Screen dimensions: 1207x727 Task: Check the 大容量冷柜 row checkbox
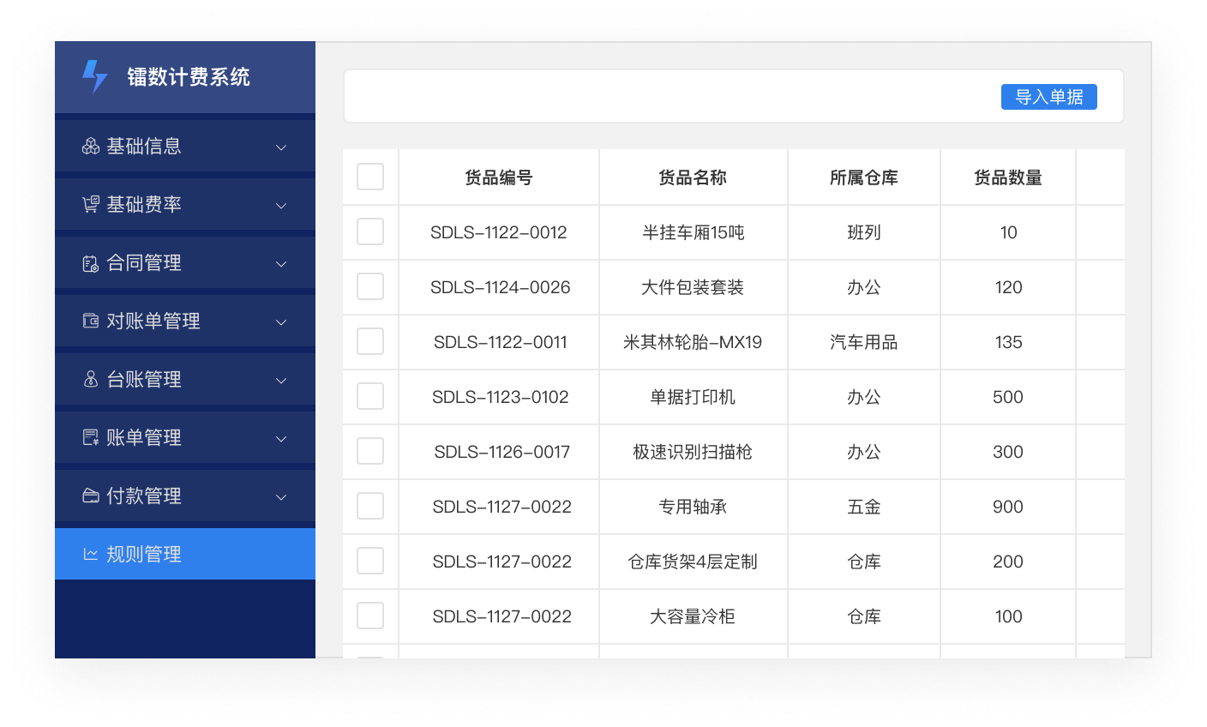click(x=370, y=616)
